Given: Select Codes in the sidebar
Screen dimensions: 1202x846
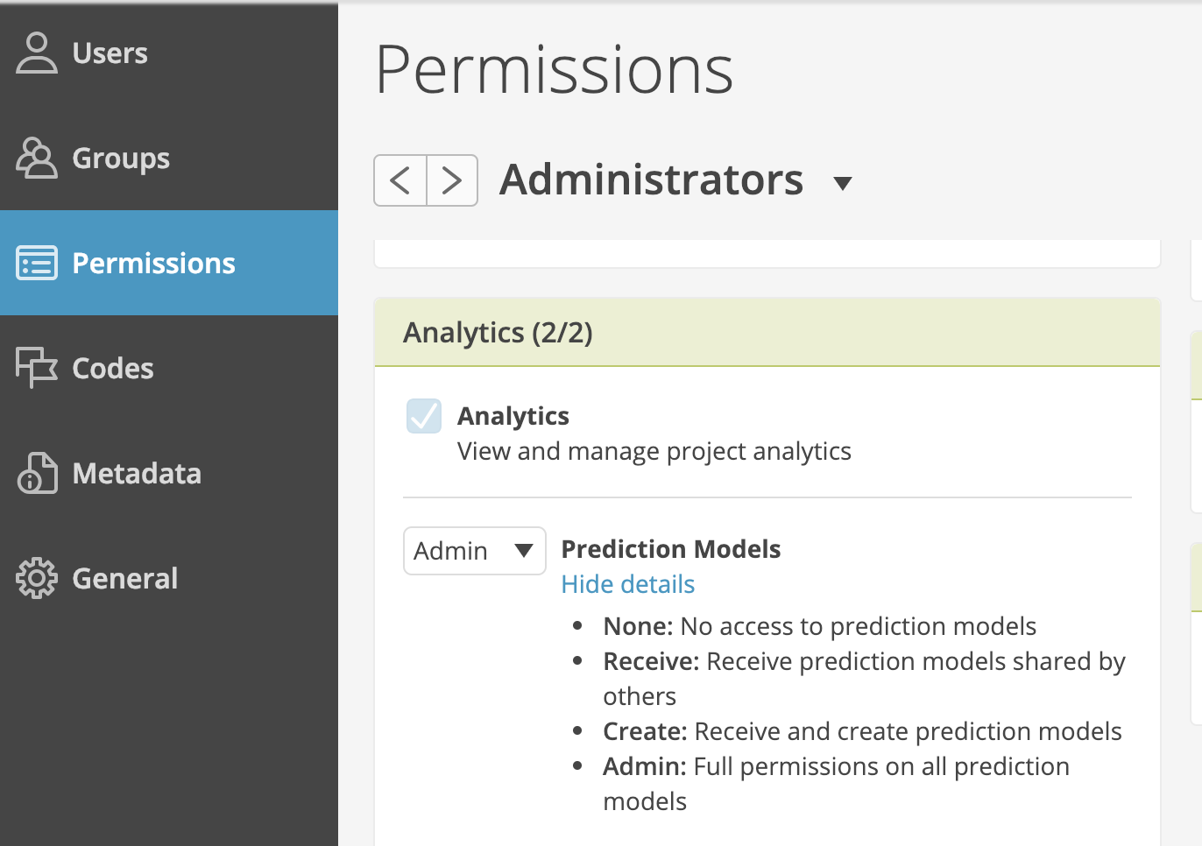Looking at the screenshot, I should 169,368.
